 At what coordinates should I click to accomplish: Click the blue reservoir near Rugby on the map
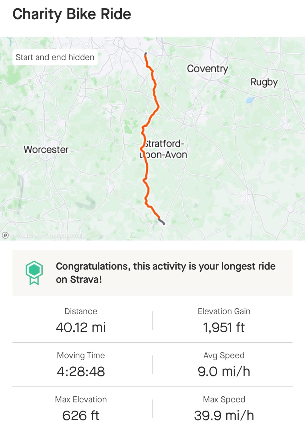point(250,100)
